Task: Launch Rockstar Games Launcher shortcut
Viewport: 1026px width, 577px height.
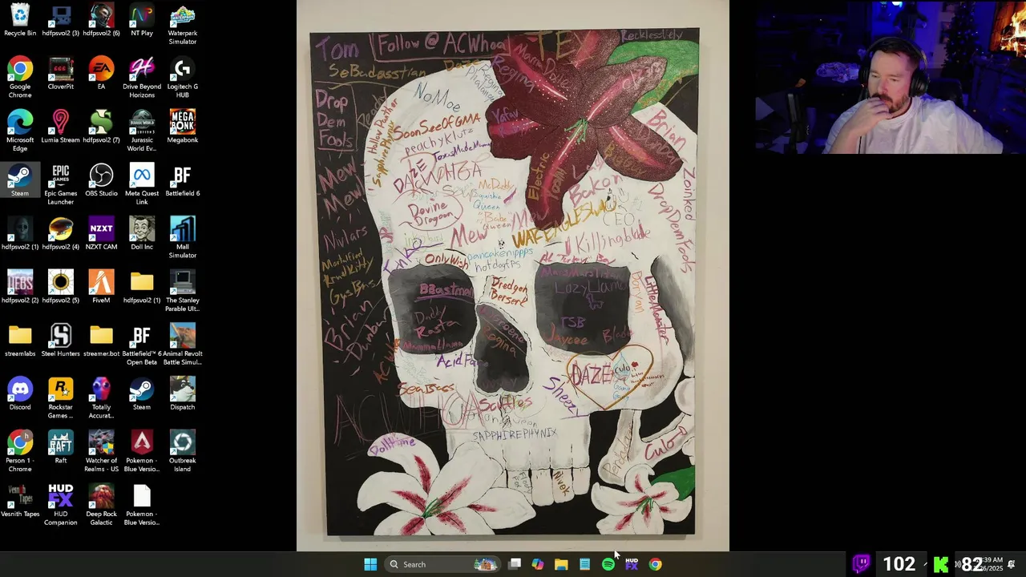Action: tap(61, 398)
